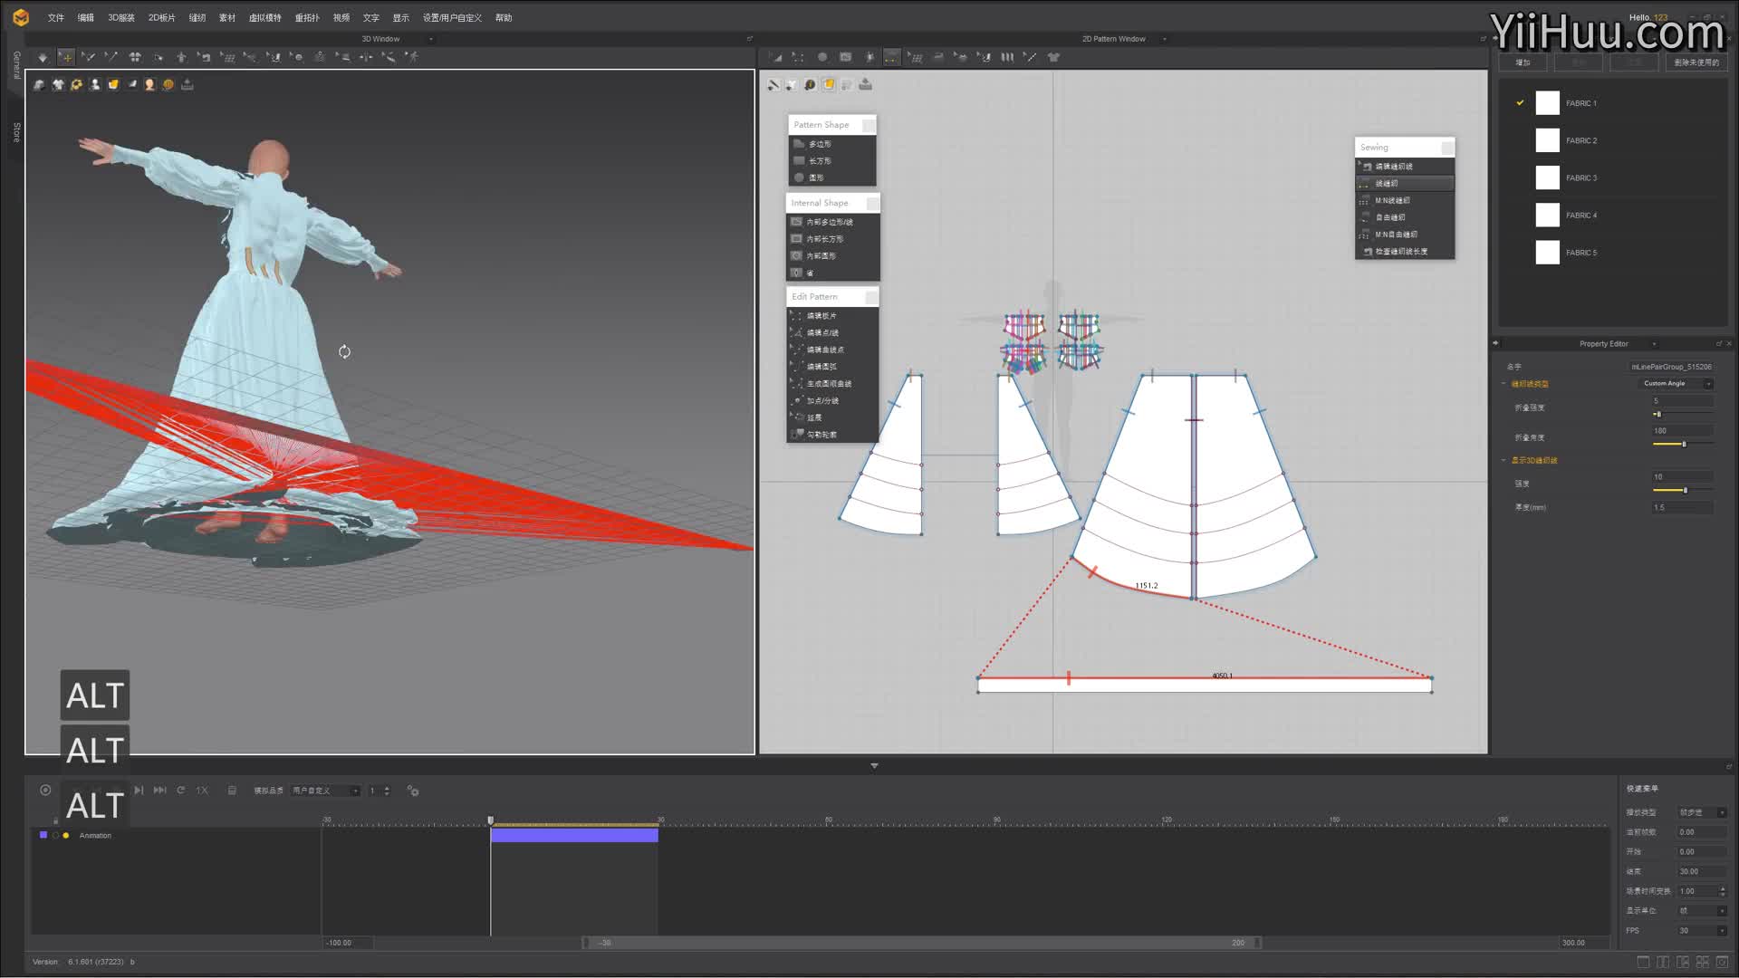Activate the select/move tool in 3D toolbar
The image size is (1739, 978).
pos(66,57)
